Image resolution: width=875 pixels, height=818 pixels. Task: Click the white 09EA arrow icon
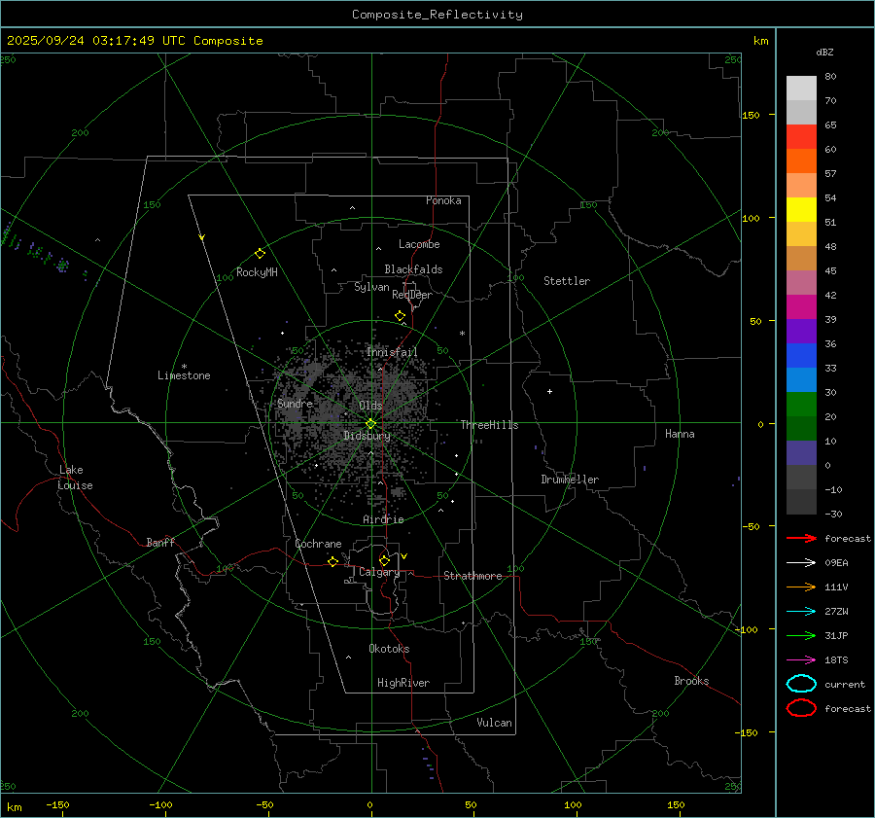[801, 562]
